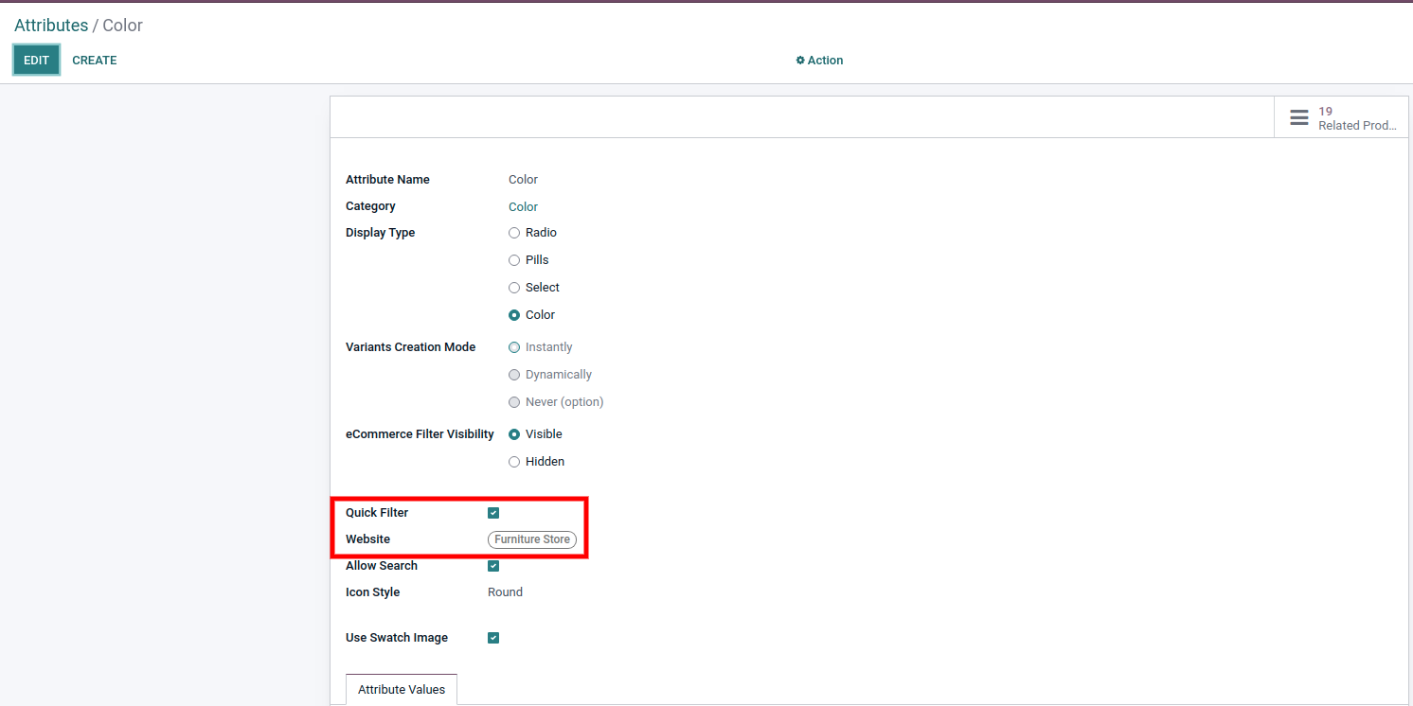Toggle the Quick Filter checkbox

[x=493, y=513]
